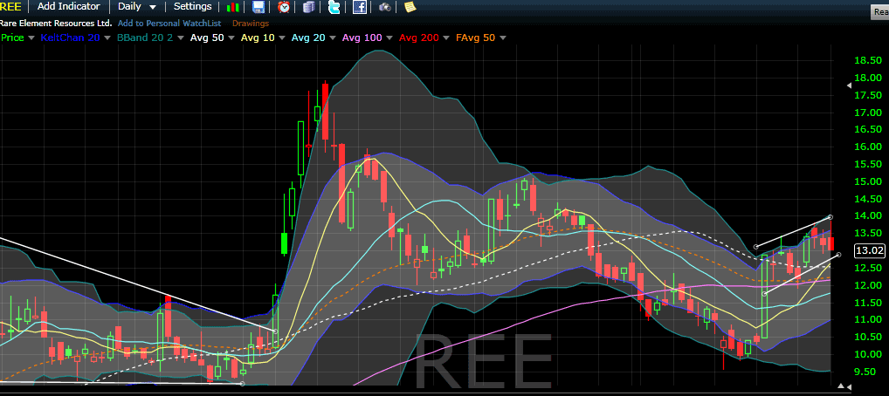Click the Rare Element Resources Ltd. company name
This screenshot has height=396, width=889.
56,24
